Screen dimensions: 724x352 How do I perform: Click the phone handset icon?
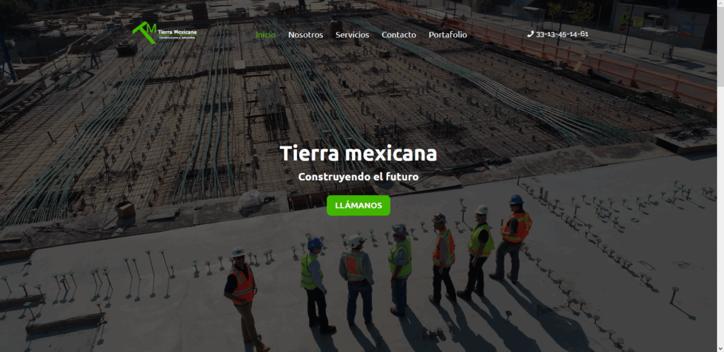click(x=530, y=34)
